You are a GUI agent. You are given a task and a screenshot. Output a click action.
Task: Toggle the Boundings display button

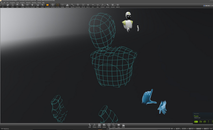point(58,6)
